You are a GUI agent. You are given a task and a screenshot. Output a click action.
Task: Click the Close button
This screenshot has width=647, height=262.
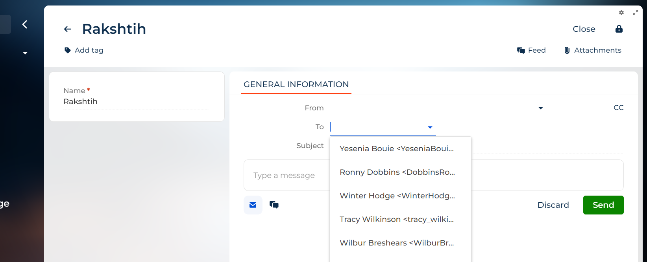click(584, 29)
